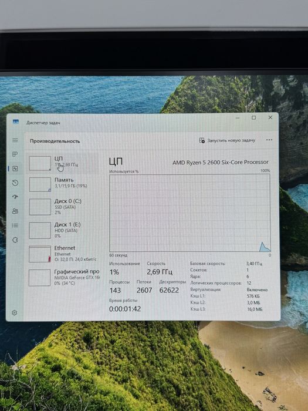Open Task Manager settings gear icon
The width and height of the screenshot is (308, 411).
coord(15,312)
